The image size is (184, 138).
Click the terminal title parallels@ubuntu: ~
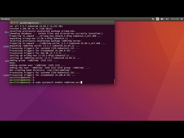click(30, 23)
